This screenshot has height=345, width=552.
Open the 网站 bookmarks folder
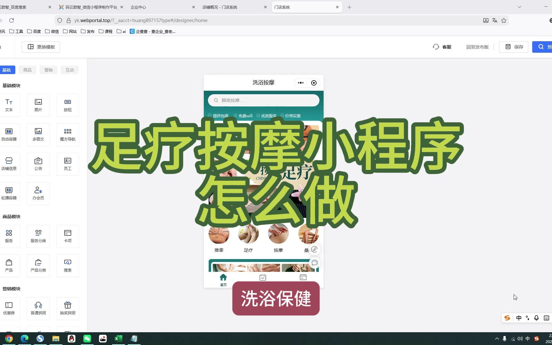click(x=70, y=31)
